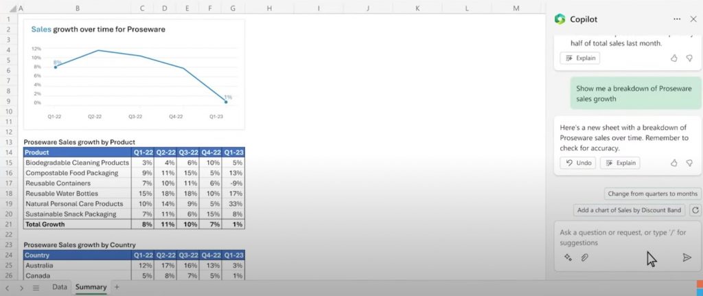Image resolution: width=703 pixels, height=296 pixels.
Task: Select the Summary sheet tab
Action: pos(91,287)
